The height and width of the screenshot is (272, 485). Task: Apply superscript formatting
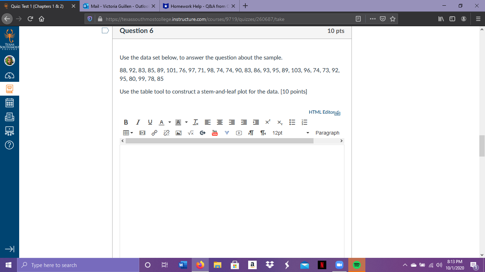267,122
